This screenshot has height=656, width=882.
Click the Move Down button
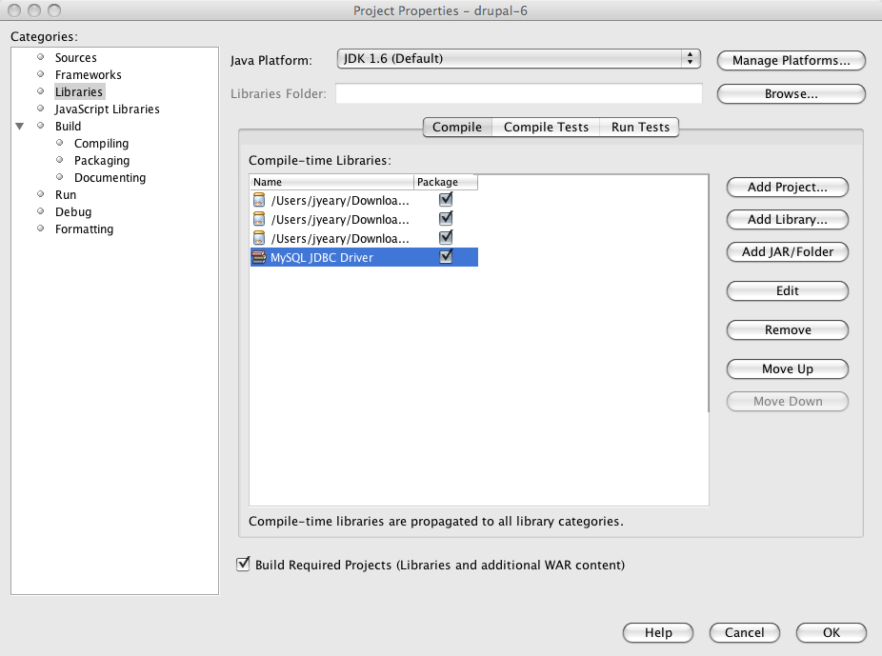point(787,402)
